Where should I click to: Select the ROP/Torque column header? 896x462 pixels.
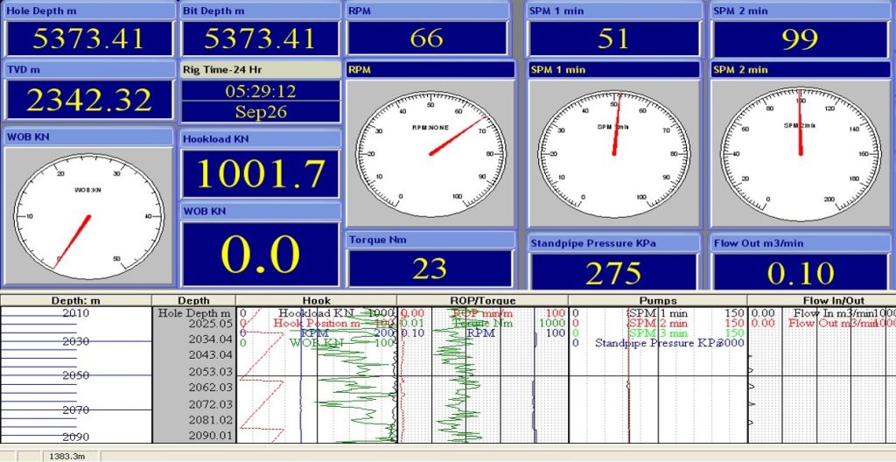(482, 300)
